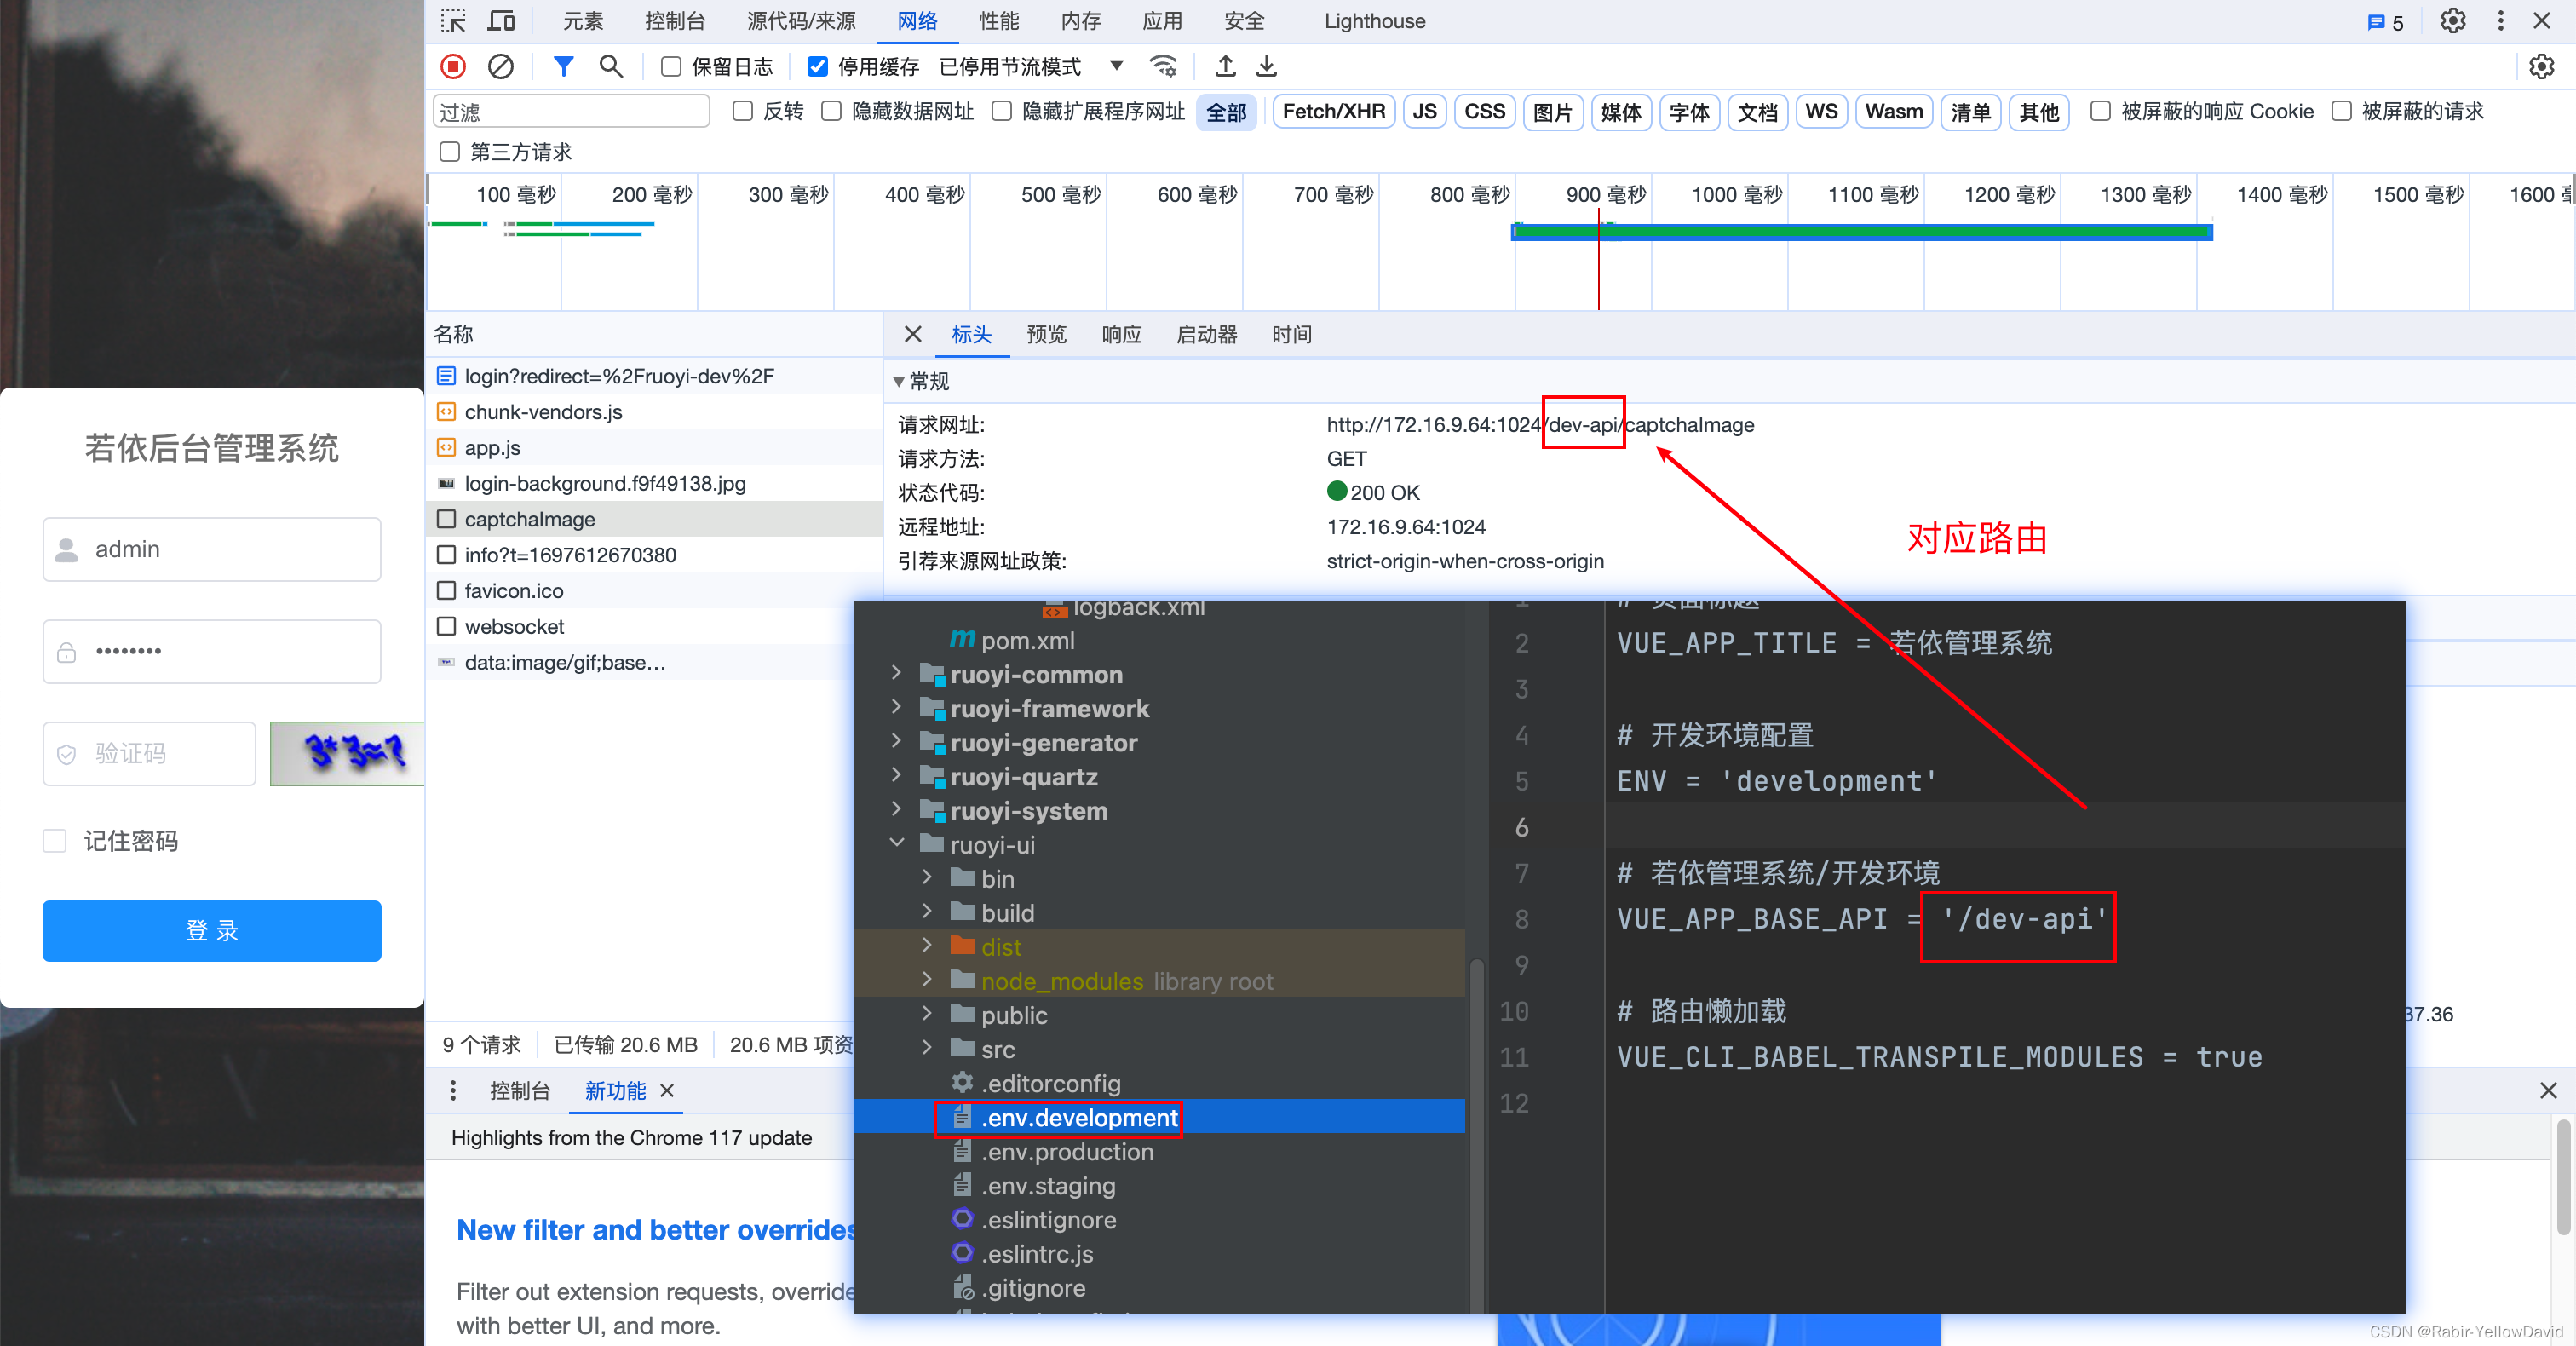The image size is (2576, 1346).
Task: Select the Fetch/XHR filter button
Action: (1333, 111)
